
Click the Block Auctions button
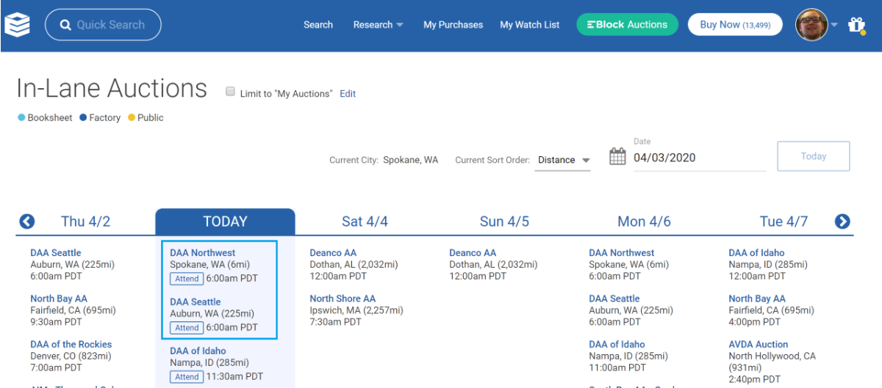pyautogui.click(x=627, y=24)
